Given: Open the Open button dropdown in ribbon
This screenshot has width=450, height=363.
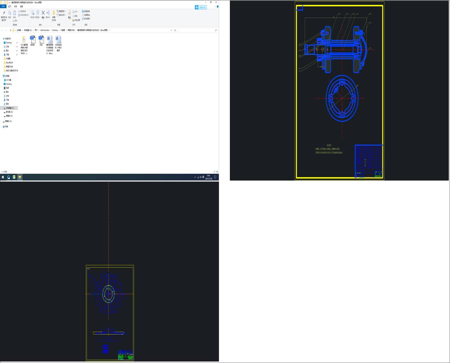Looking at the screenshot, I should [x=76, y=12].
